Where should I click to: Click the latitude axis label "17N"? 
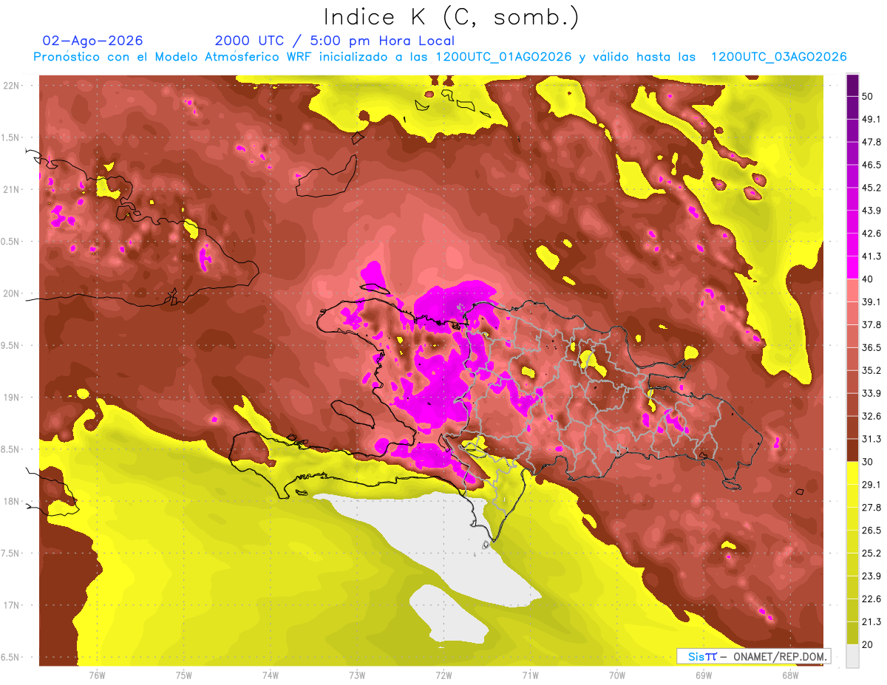pyautogui.click(x=13, y=605)
